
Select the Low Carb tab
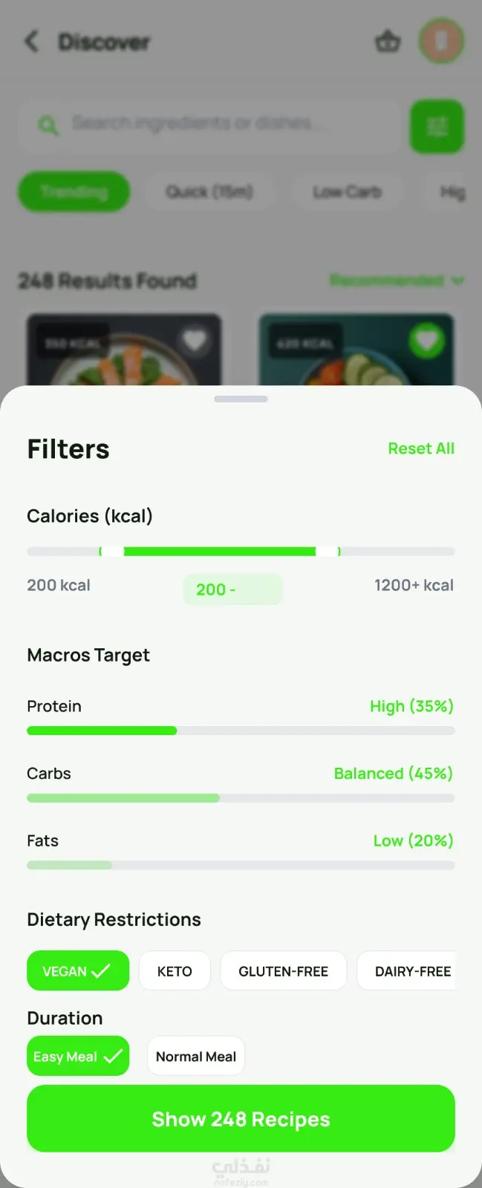coord(347,192)
